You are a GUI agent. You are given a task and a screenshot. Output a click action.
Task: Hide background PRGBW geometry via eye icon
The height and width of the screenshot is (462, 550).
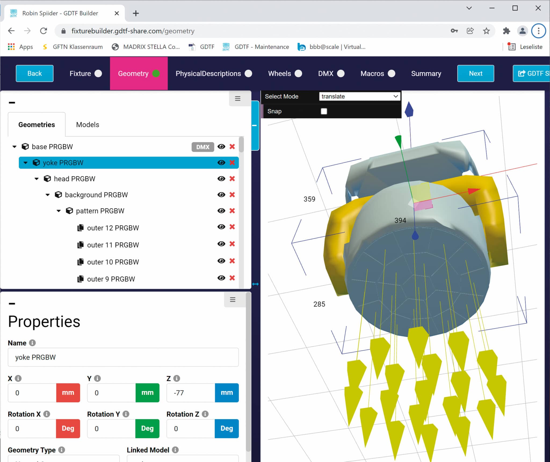click(x=221, y=195)
